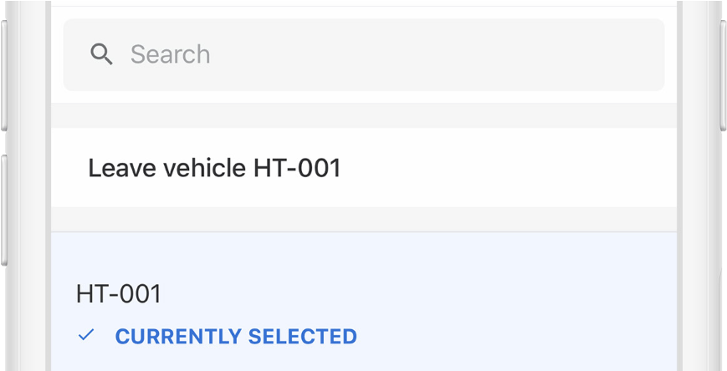Tap the lens icon left of 'Search'

click(102, 55)
